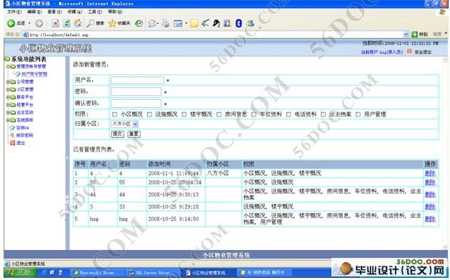Screen dimensions: 450x280
Task: Check the 用户管理 permission checkbox
Action: point(358,114)
